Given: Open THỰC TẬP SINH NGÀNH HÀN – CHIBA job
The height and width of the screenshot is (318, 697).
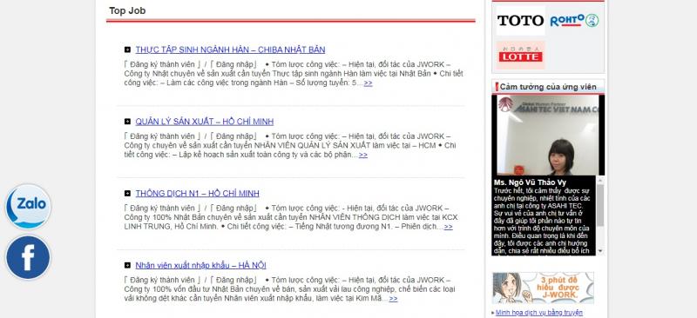Looking at the screenshot, I should [230, 50].
